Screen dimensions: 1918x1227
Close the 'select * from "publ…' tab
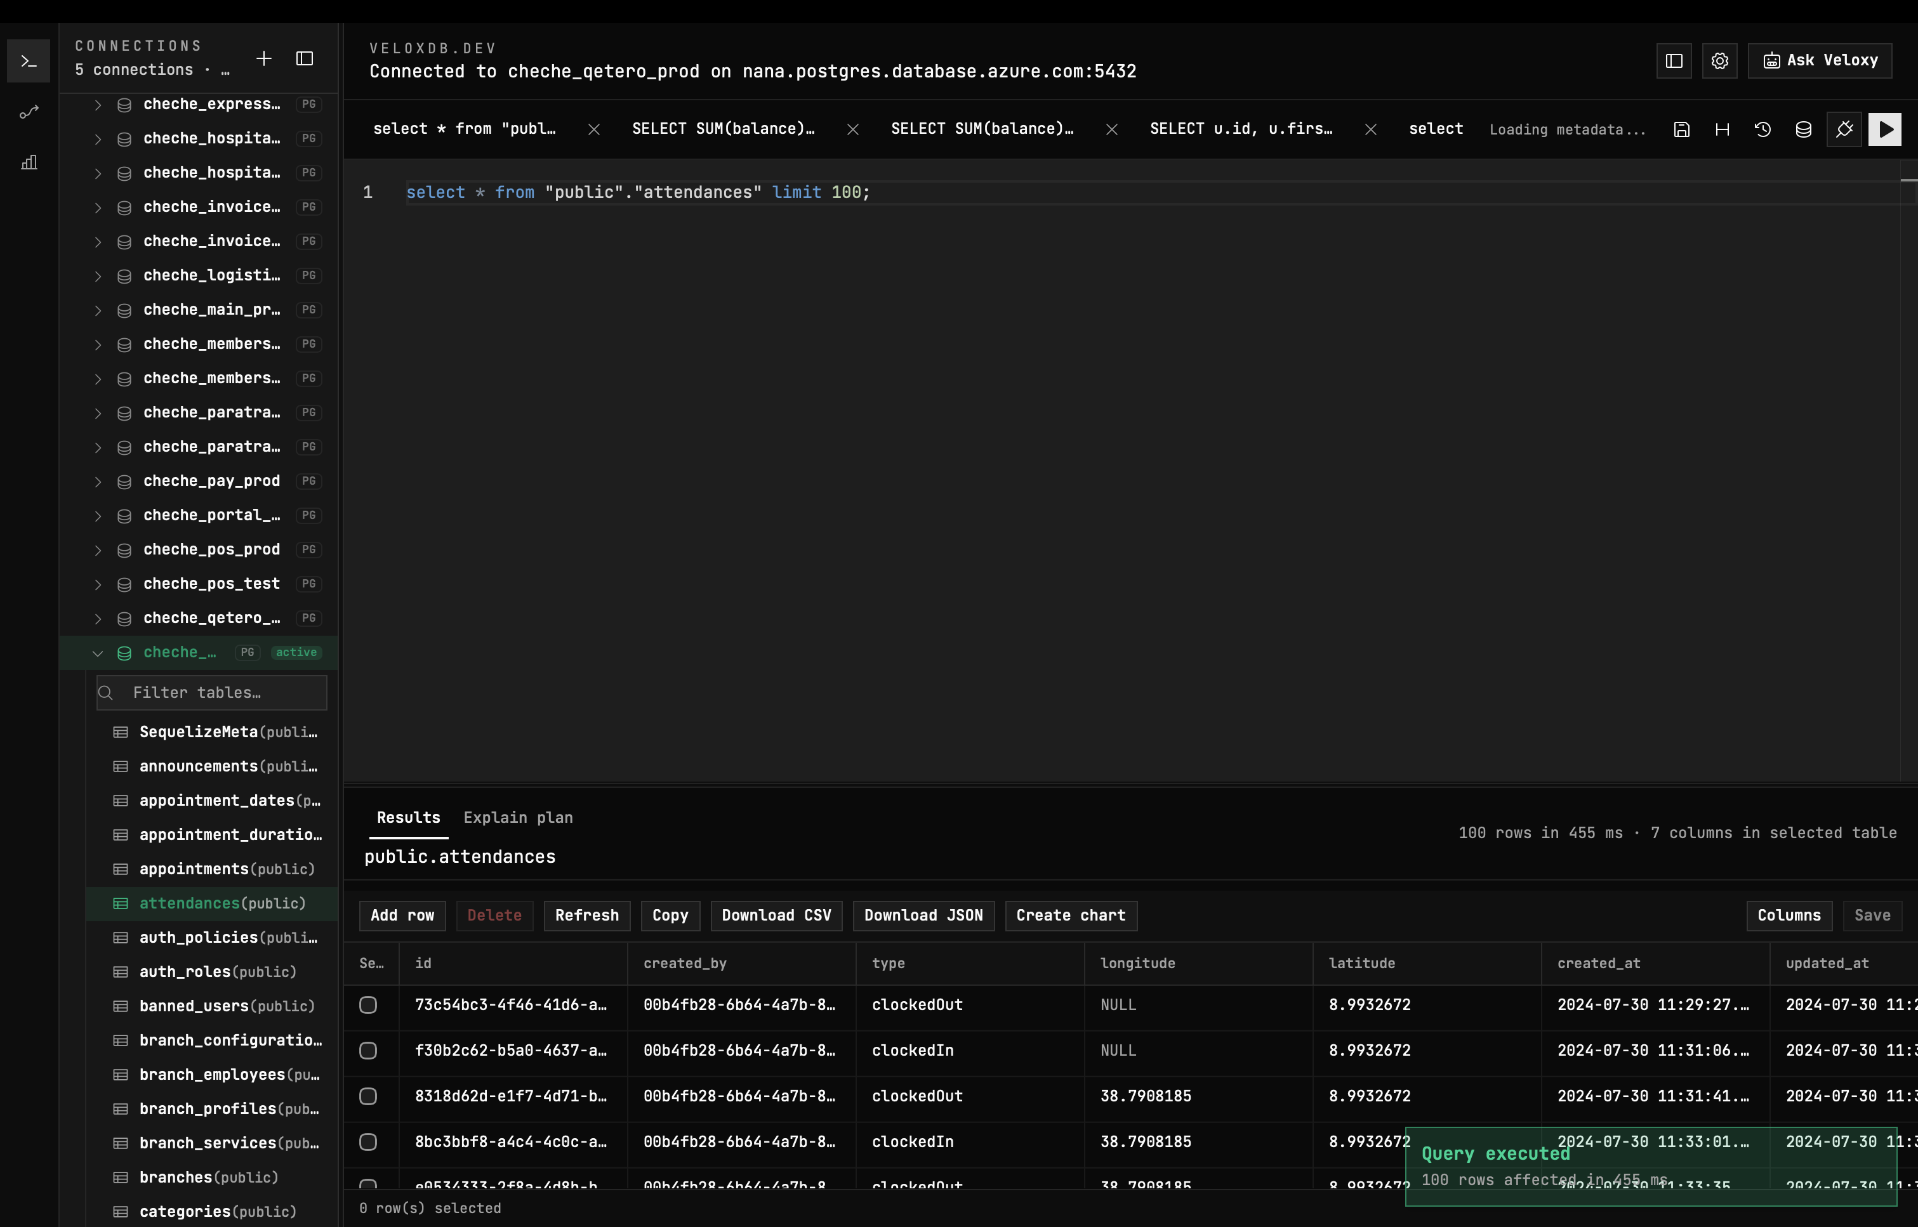pyautogui.click(x=593, y=129)
